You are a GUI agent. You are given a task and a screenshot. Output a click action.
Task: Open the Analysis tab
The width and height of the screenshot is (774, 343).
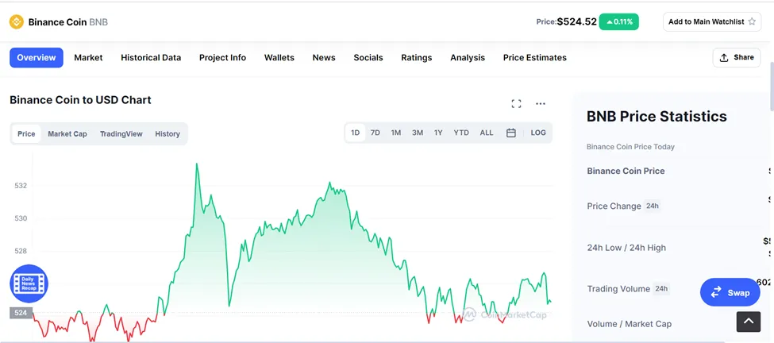pyautogui.click(x=468, y=58)
